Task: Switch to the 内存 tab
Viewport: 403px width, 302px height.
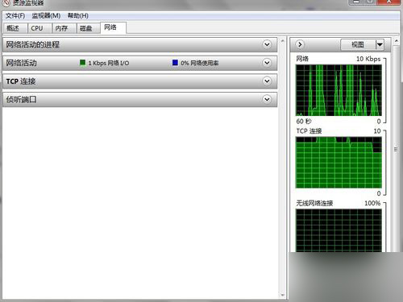Action: pyautogui.click(x=64, y=28)
